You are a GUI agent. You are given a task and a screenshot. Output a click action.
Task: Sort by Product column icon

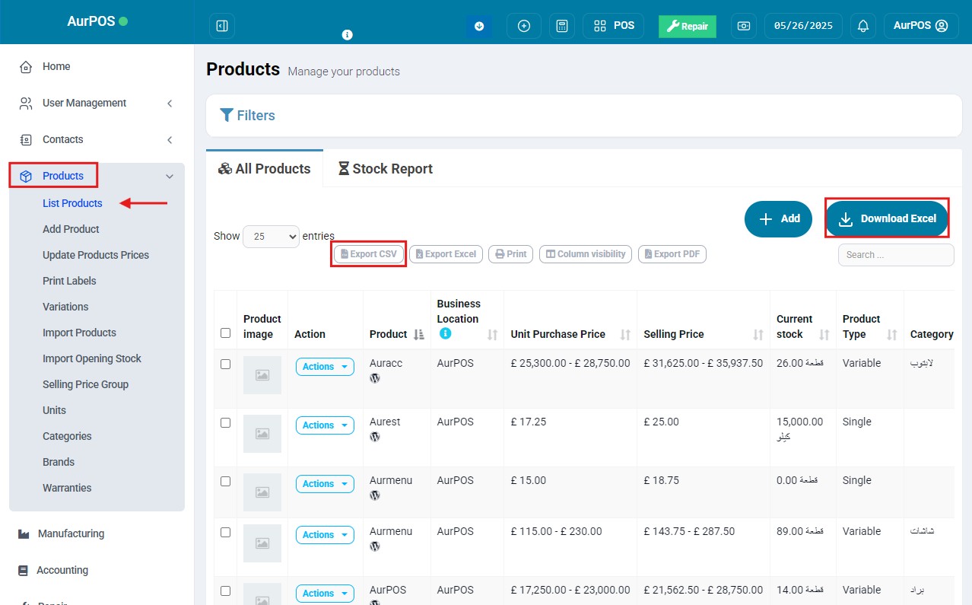[418, 334]
